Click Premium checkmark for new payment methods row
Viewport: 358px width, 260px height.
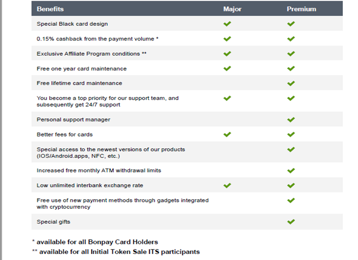[x=291, y=200]
